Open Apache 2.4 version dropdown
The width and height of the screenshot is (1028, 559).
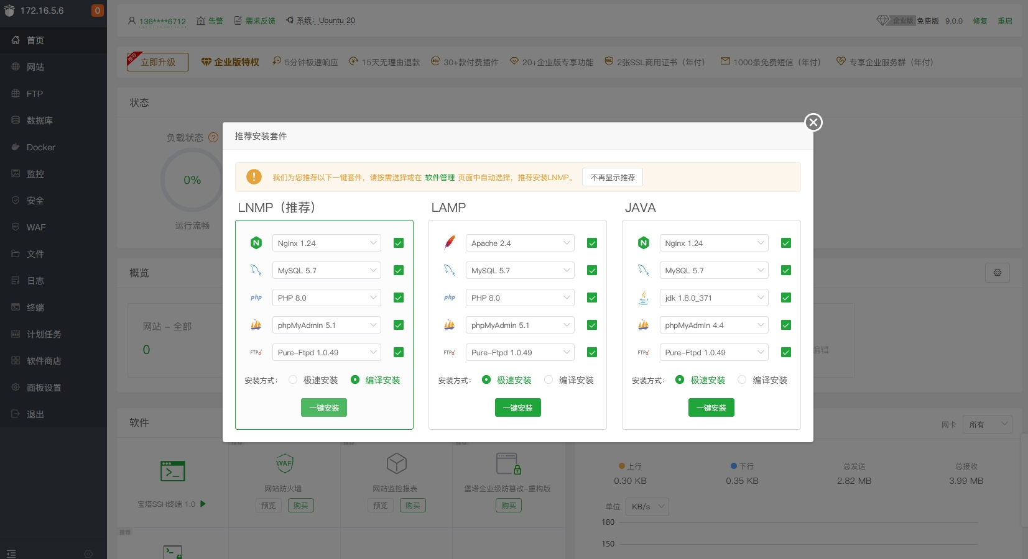pyautogui.click(x=520, y=243)
